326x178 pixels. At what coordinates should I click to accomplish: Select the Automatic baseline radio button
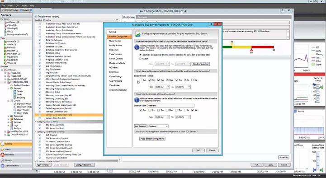point(140,55)
